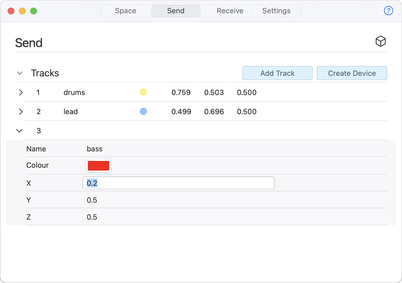Switch to the Space tab
Screen dimensions: 402x283
[x=126, y=11]
